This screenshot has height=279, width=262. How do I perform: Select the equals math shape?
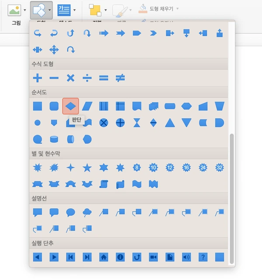pos(104,78)
